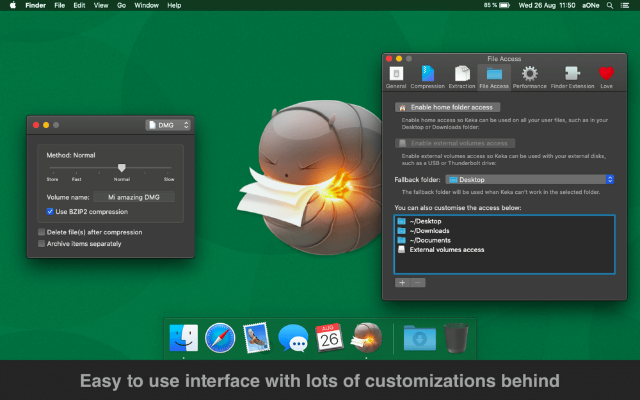Open the DMG format dropdown
The image size is (640, 400).
point(168,125)
